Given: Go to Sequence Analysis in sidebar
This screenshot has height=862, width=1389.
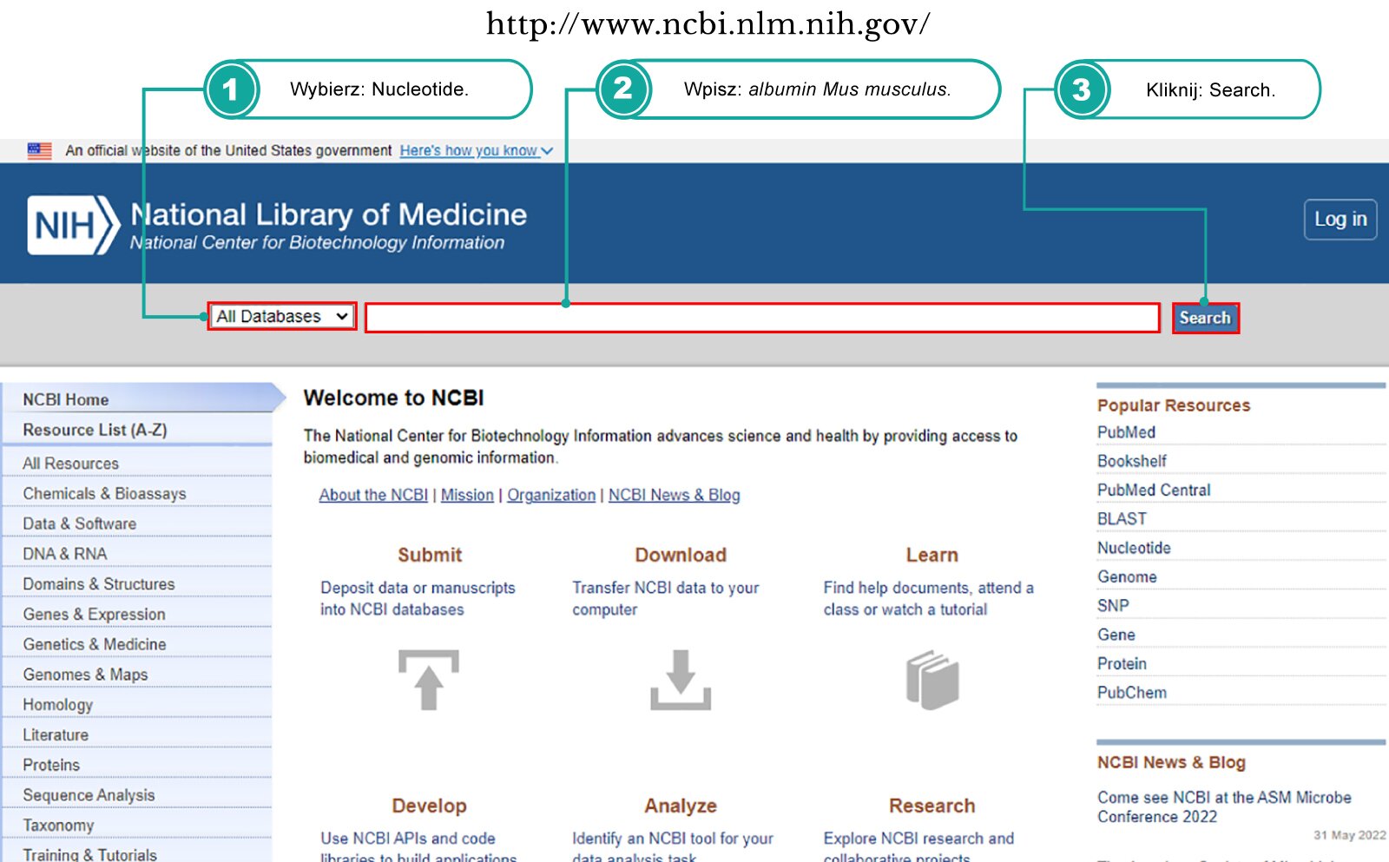Looking at the screenshot, I should click(x=89, y=795).
